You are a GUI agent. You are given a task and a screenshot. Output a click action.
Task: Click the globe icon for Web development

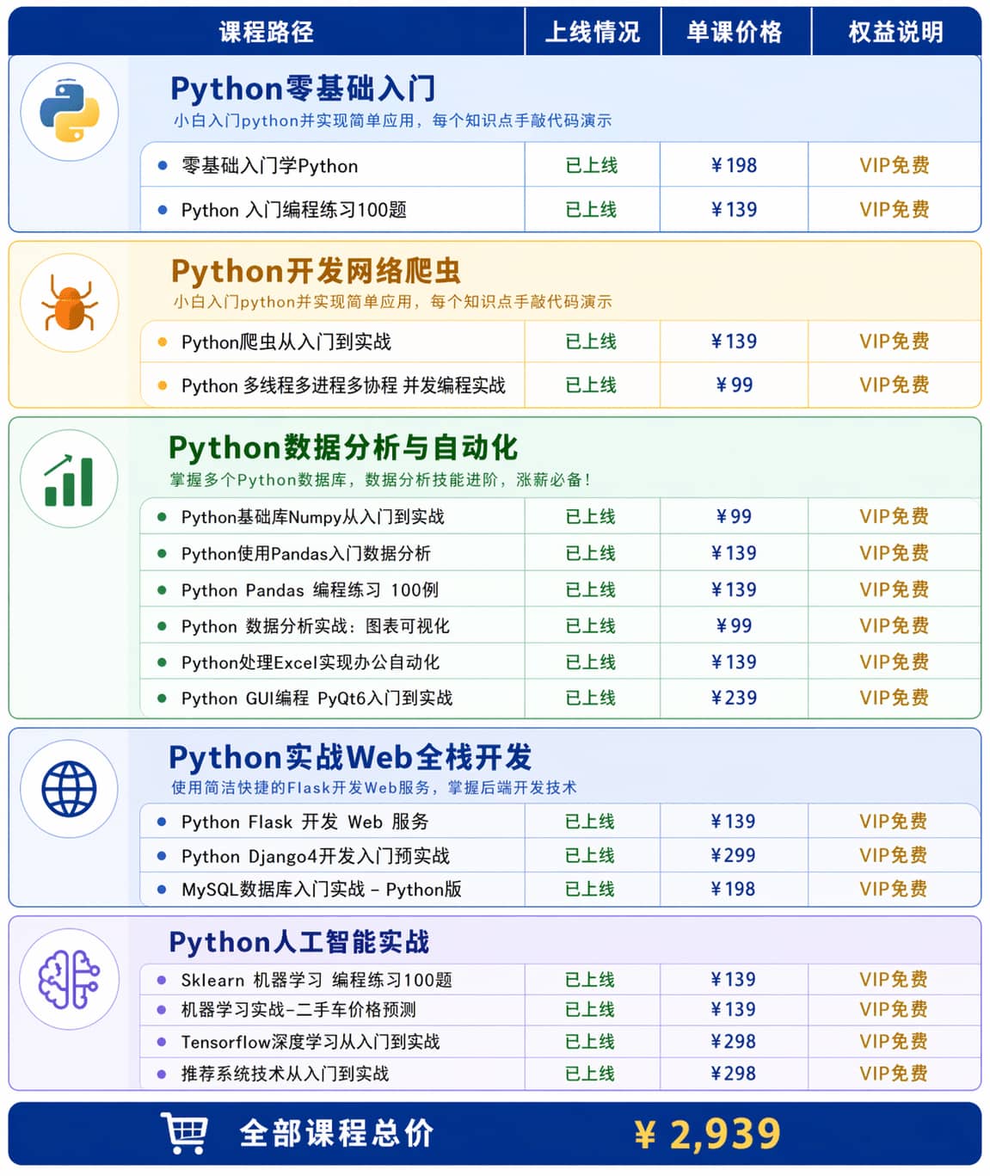68,789
